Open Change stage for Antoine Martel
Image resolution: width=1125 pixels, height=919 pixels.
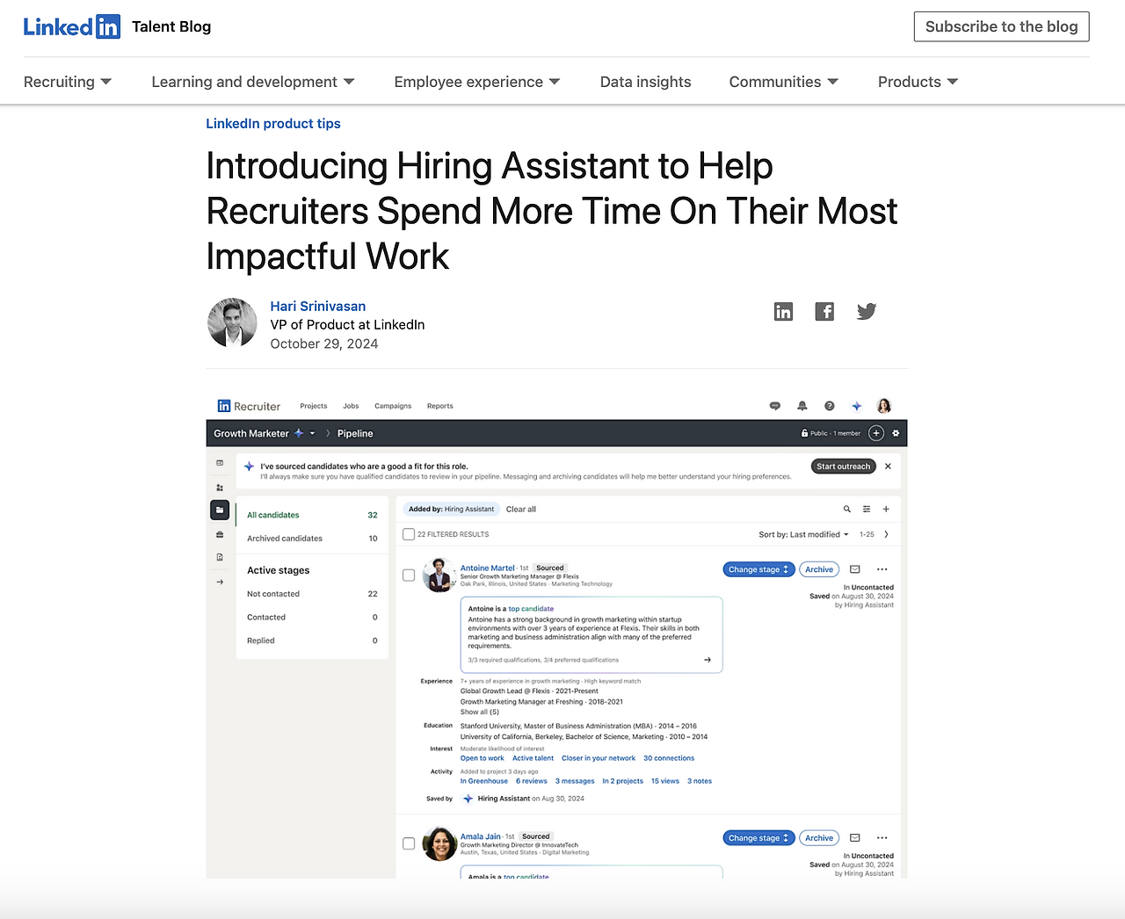(x=758, y=569)
